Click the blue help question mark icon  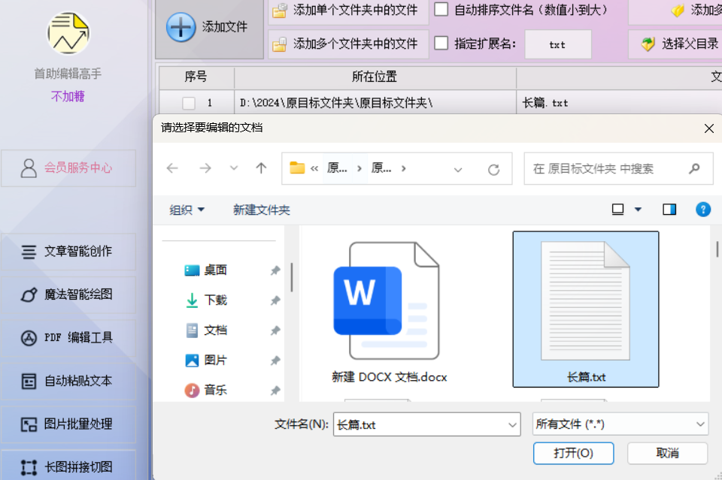click(x=702, y=210)
